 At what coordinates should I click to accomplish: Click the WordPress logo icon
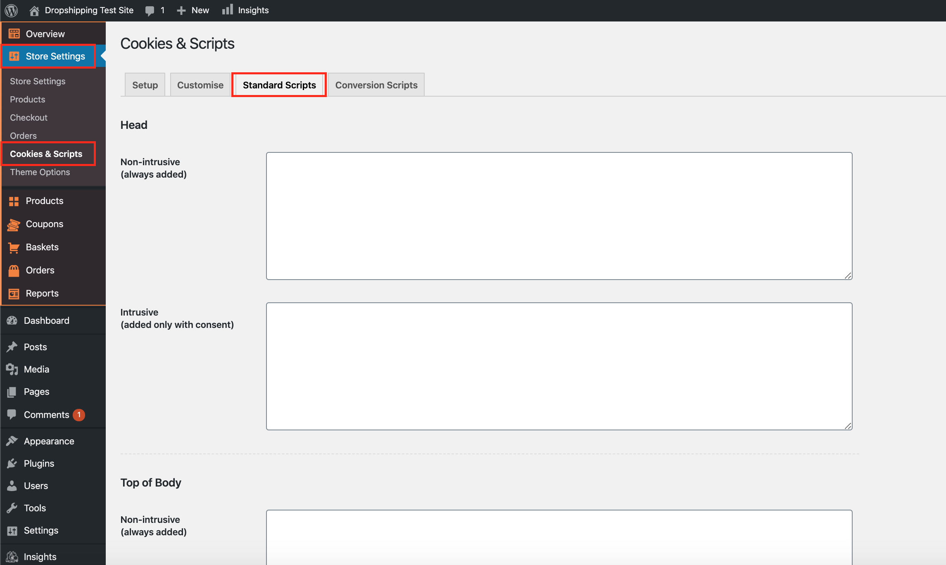11,10
